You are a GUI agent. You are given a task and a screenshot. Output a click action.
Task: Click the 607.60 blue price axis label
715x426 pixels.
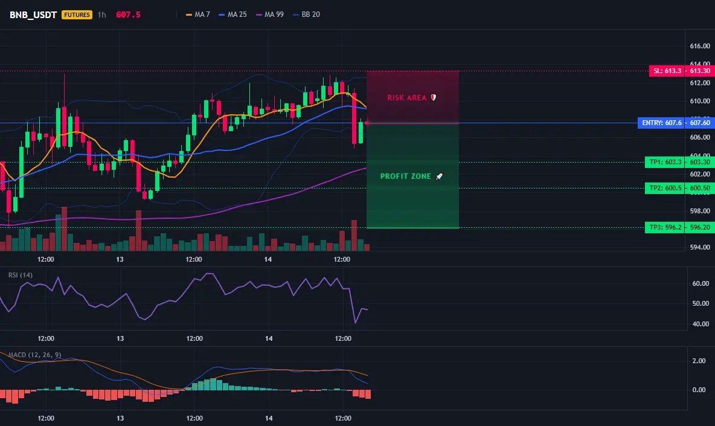tap(700, 123)
